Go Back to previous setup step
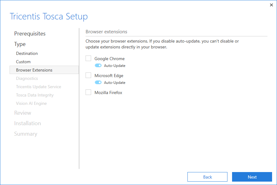This screenshot has width=277, height=185. (x=207, y=177)
